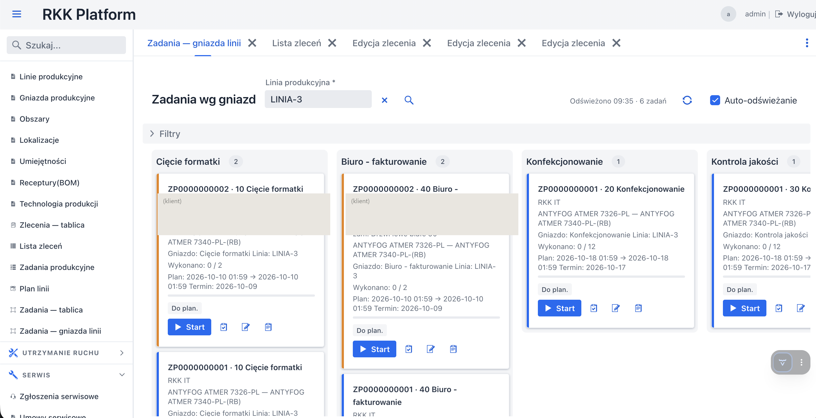The width and height of the screenshot is (816, 418).
Task: Switch to the Zadania — gniazda linii tab
Action: 194,43
